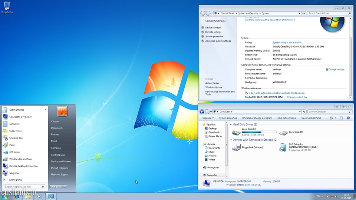Image resolution: width=356 pixels, height=200 pixels.
Task: Click Map network drive
Action: [x=287, y=118]
